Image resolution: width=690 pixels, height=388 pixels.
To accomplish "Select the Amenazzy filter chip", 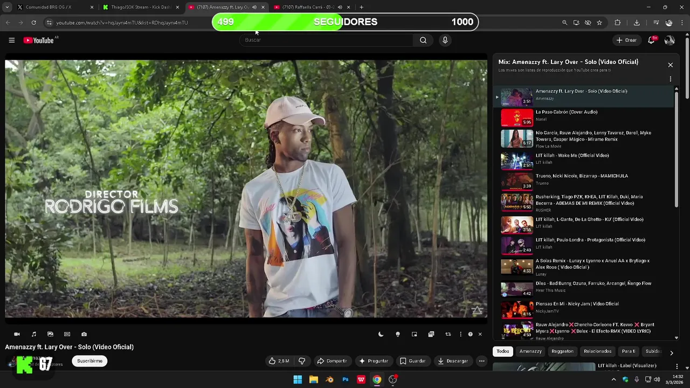I will [530, 351].
